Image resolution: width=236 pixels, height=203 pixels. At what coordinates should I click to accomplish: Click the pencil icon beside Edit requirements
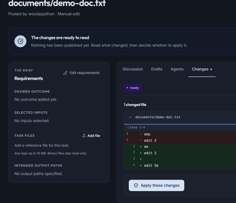[65, 73]
